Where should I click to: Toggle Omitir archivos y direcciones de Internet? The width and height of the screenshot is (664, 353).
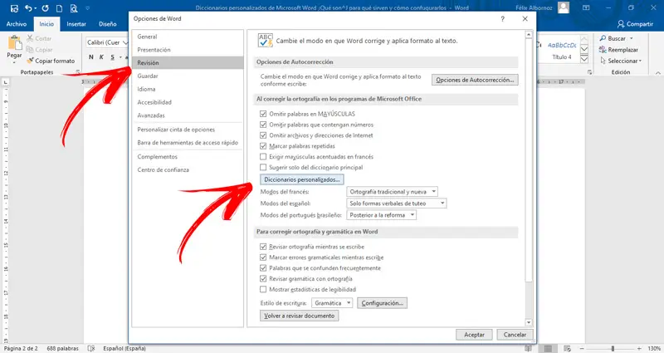tap(263, 135)
